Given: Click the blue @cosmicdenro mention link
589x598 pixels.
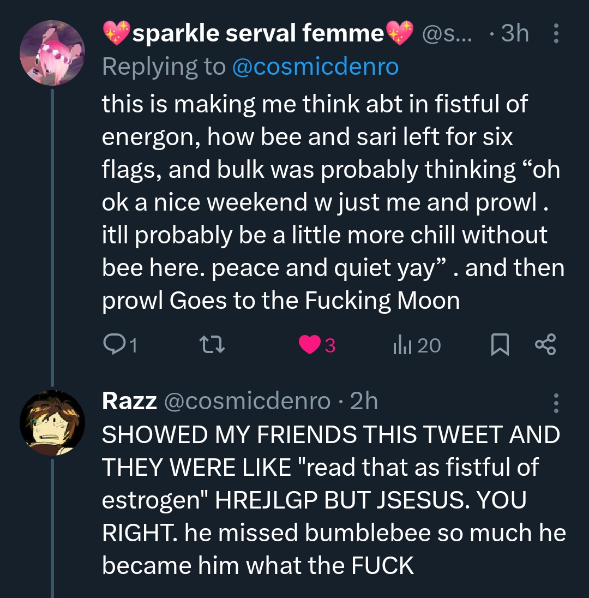Looking at the screenshot, I should (315, 67).
